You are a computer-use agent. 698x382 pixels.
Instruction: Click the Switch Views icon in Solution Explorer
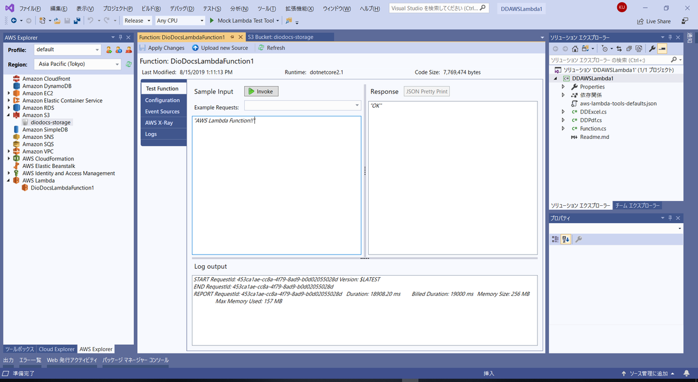tap(586, 49)
